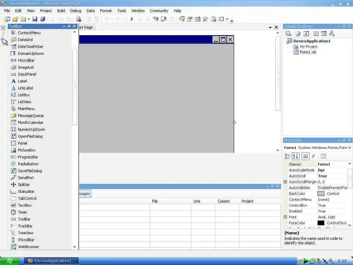Click the New Project toolbar icon

tap(7, 19)
